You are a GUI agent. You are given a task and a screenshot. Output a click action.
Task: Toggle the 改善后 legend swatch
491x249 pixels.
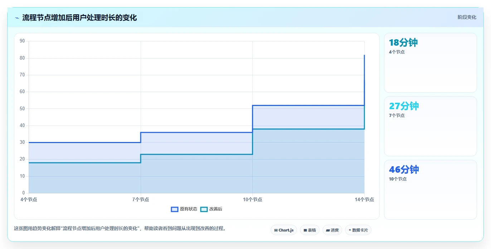tap(204, 209)
